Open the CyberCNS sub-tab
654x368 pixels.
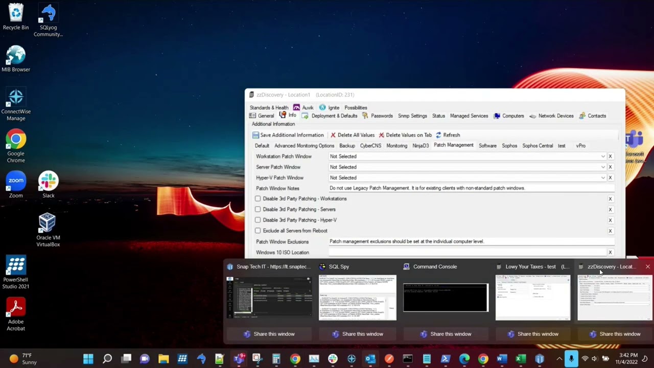tap(370, 146)
